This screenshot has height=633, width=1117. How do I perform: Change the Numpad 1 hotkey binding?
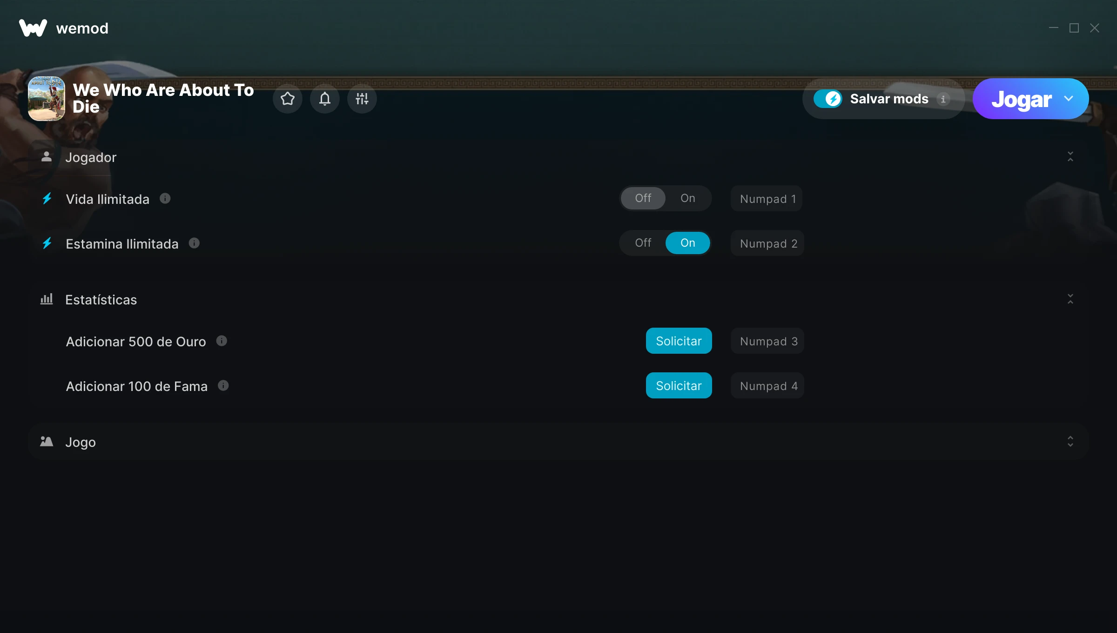pyautogui.click(x=767, y=199)
